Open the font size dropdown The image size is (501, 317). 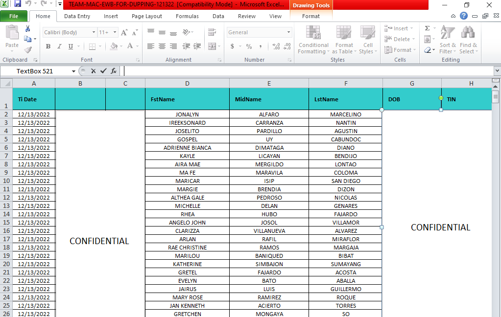click(115, 32)
